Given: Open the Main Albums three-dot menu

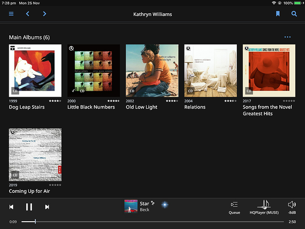Looking at the screenshot, I should tap(288, 37).
